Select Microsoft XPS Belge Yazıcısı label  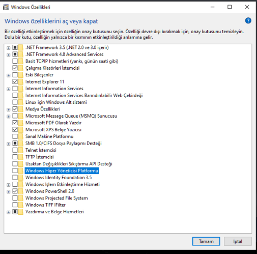(53, 130)
